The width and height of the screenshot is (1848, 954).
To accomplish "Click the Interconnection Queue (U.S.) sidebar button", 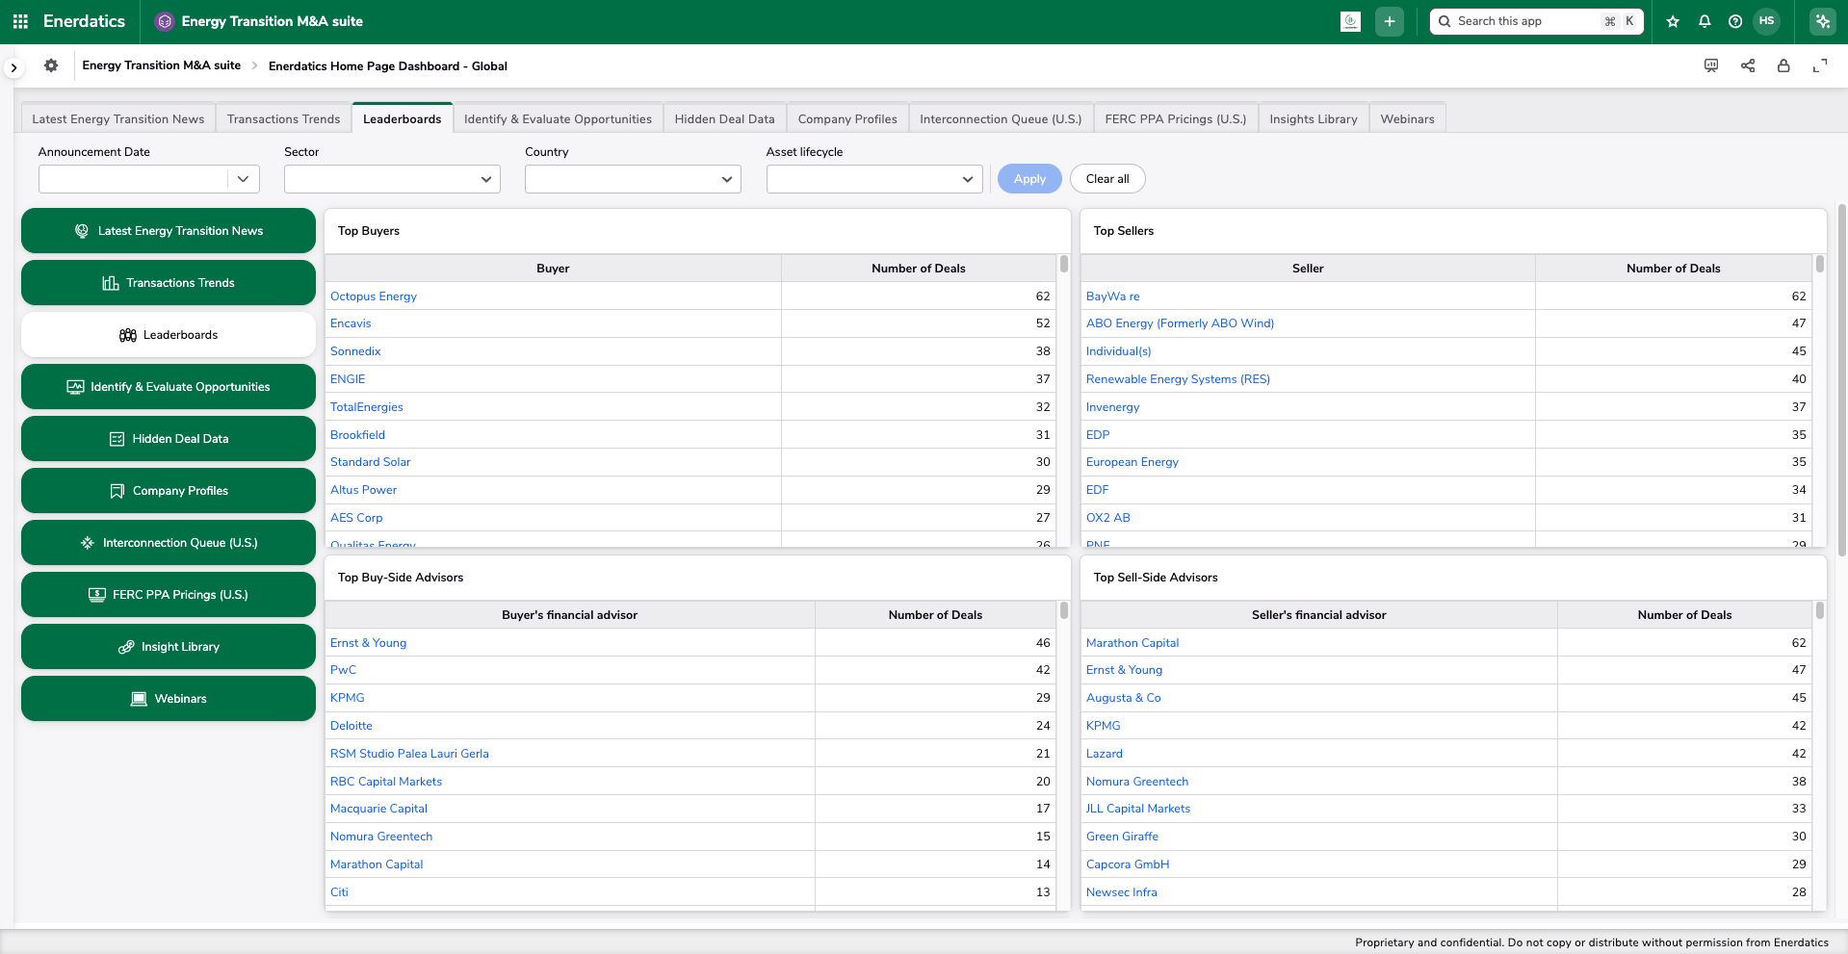I will tap(169, 543).
